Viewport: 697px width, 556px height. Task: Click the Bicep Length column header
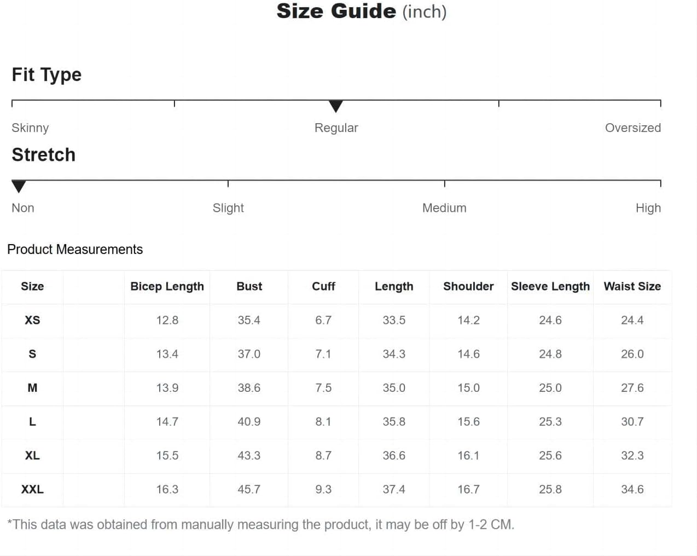pyautogui.click(x=167, y=286)
